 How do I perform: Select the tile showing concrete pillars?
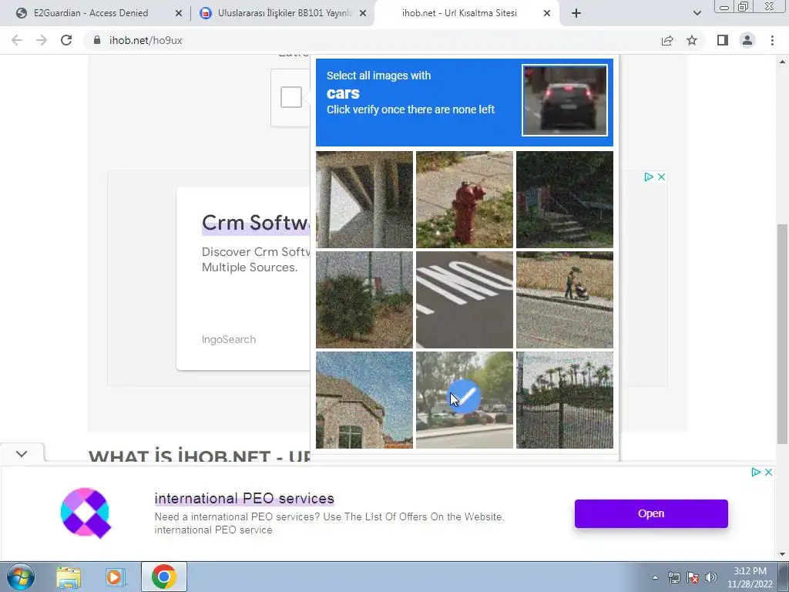coord(364,200)
